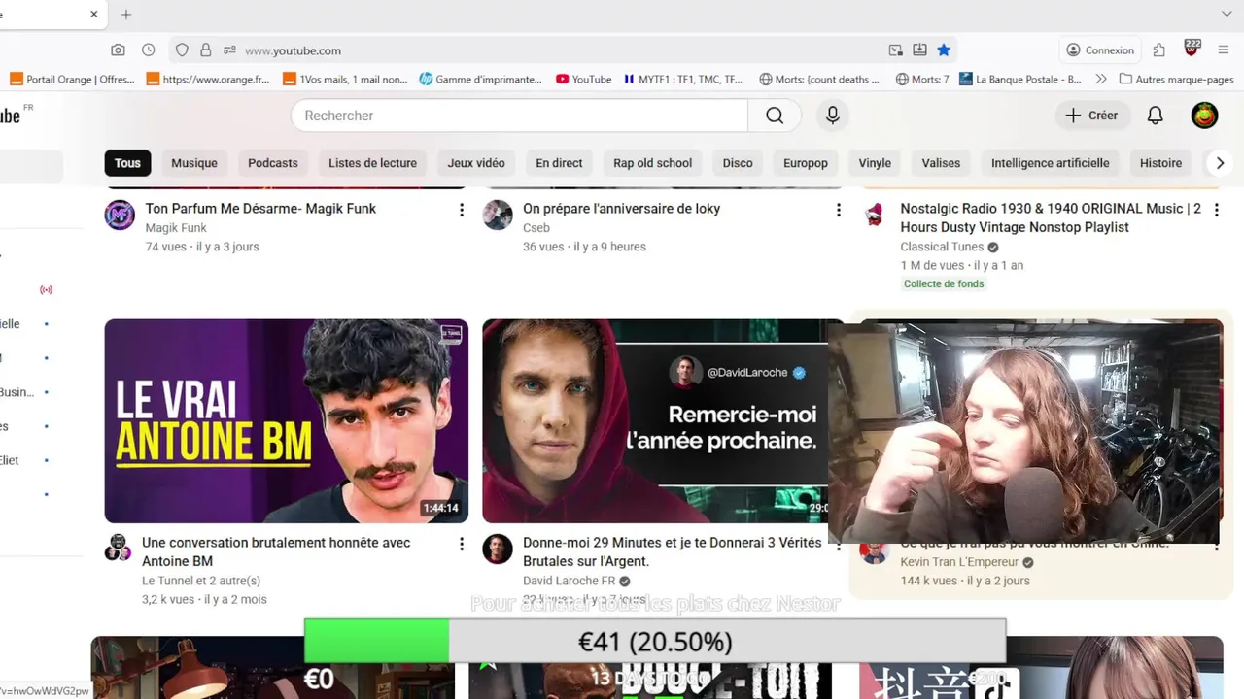Screen dimensions: 1244x699
Task: Click the uBlock extension icon
Action: coord(1192,49)
